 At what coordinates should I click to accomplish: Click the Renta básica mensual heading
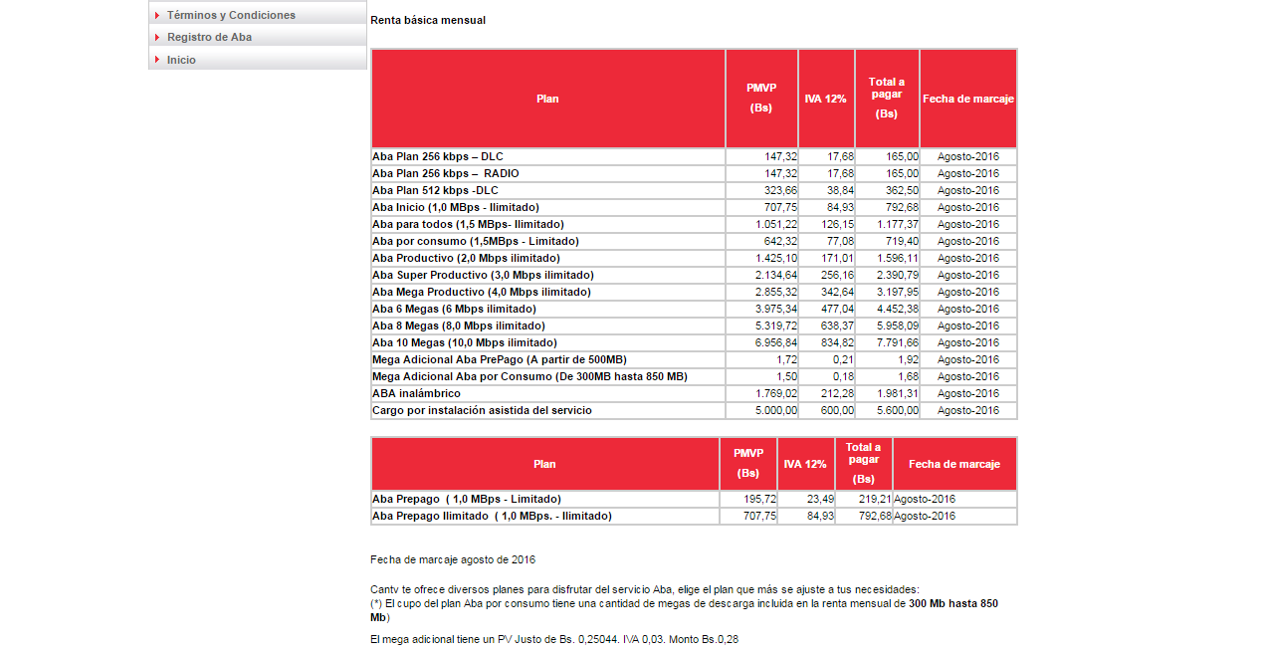point(428,20)
